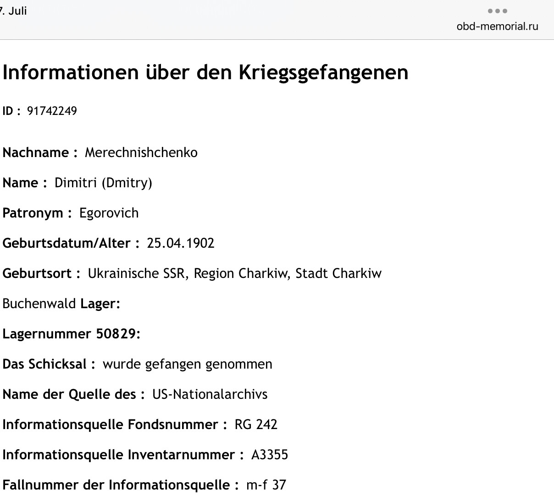Screen dimensions: 554x495
Task: Select the camp name Buchenwald
Action: coord(39,304)
